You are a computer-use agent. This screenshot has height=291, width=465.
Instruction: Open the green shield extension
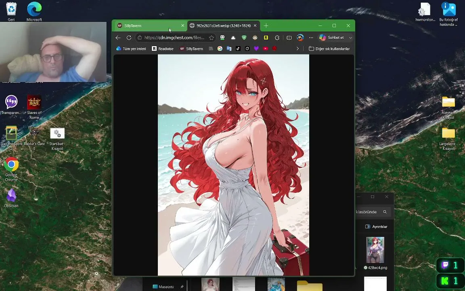tap(244, 38)
